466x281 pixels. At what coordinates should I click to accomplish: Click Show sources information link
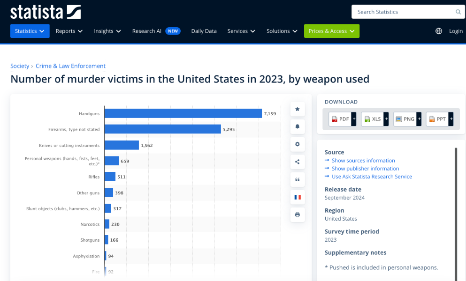(x=363, y=161)
